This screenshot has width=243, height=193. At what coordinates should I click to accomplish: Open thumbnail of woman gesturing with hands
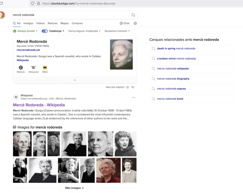(68, 170)
